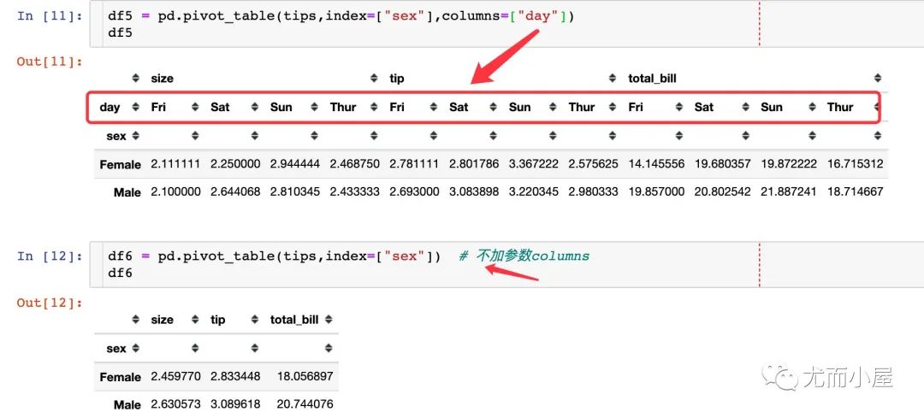Select cell value 3.083898

pos(474,192)
